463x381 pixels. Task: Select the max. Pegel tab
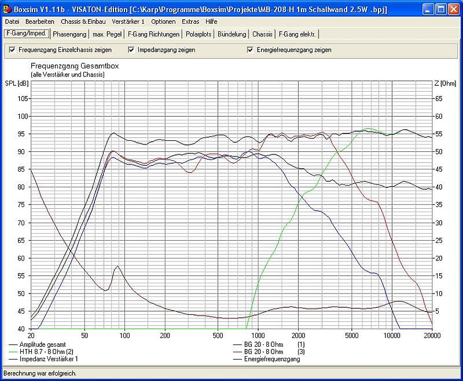pyautogui.click(x=107, y=34)
